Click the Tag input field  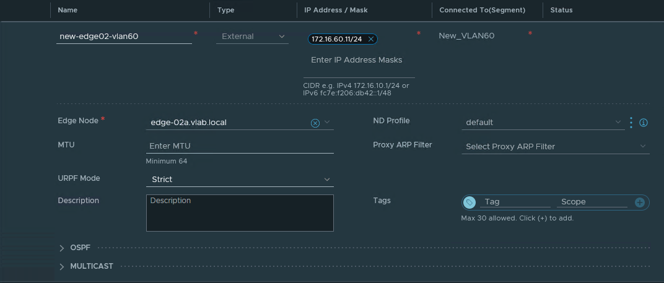[x=515, y=202]
